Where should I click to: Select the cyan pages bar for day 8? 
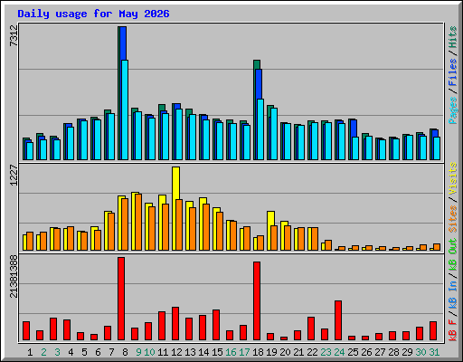125,110
